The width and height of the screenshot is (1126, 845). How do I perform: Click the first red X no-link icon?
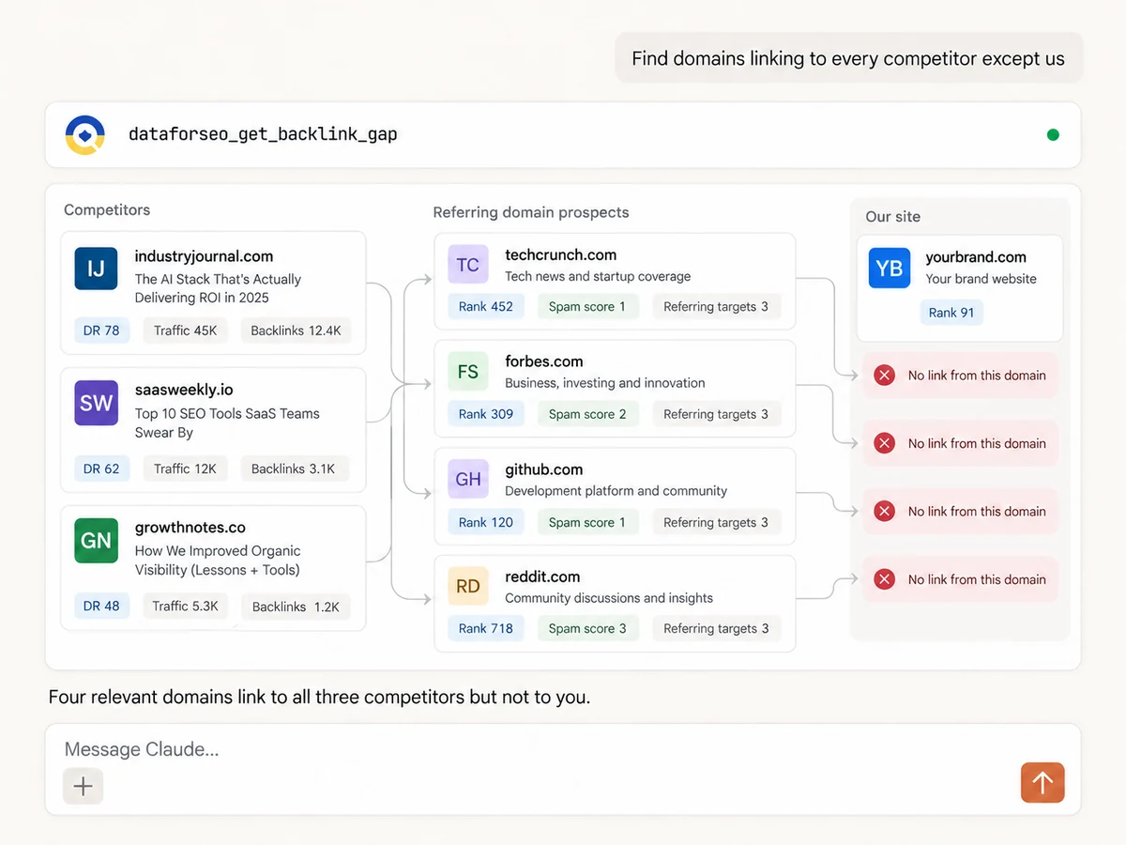[x=884, y=376]
